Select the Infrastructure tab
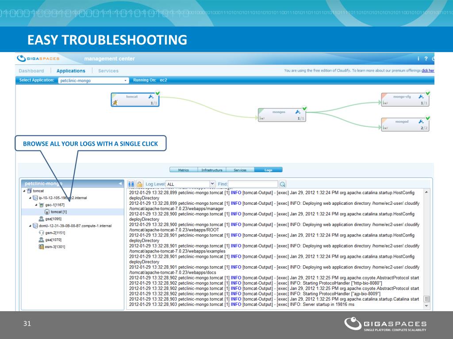Viewport: 453px width, 339px height. point(212,170)
